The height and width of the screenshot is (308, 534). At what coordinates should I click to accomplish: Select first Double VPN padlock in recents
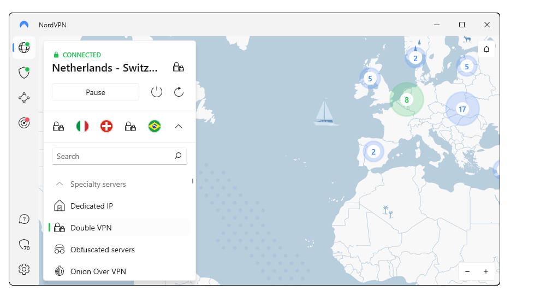[58, 126]
